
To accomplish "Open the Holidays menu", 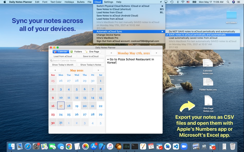I will (69, 2).
